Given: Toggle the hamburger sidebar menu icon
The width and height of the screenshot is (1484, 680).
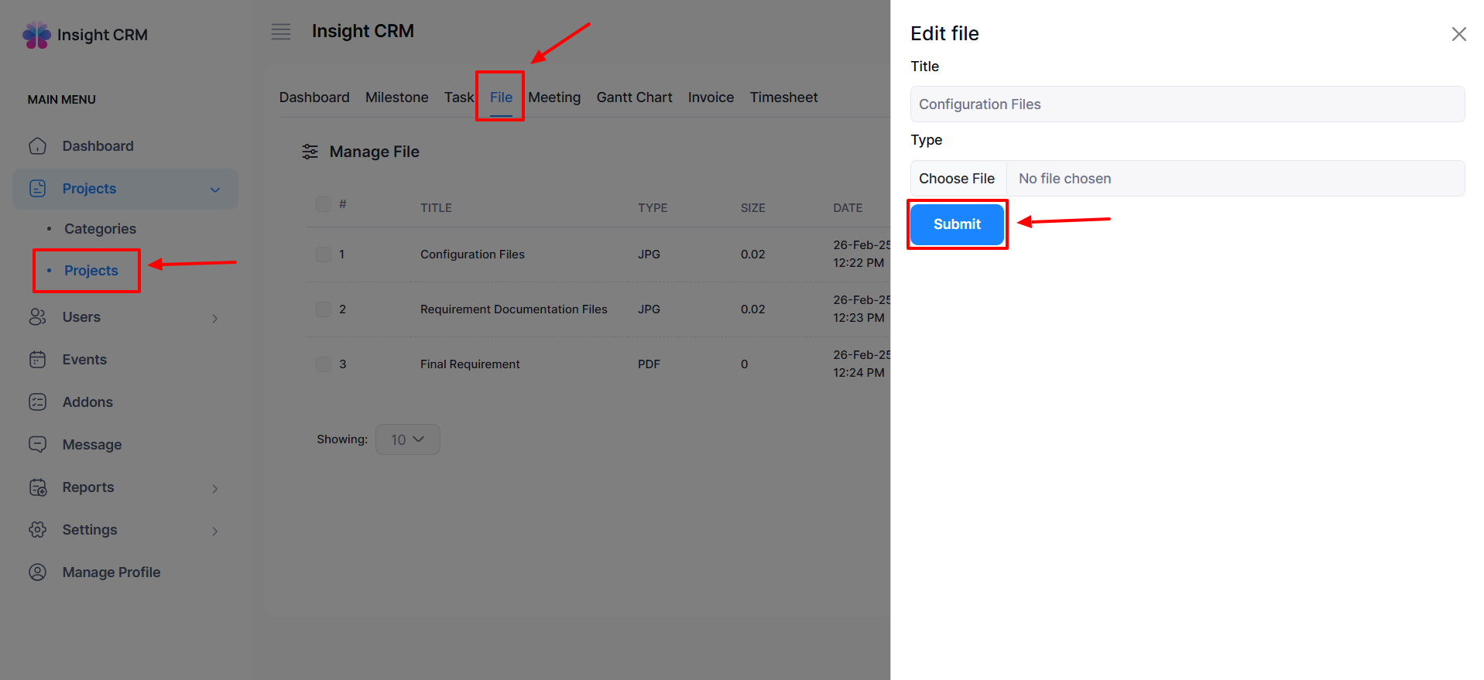Looking at the screenshot, I should tap(281, 32).
